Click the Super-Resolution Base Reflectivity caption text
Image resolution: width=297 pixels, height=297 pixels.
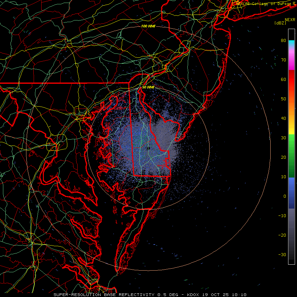pos(150,295)
